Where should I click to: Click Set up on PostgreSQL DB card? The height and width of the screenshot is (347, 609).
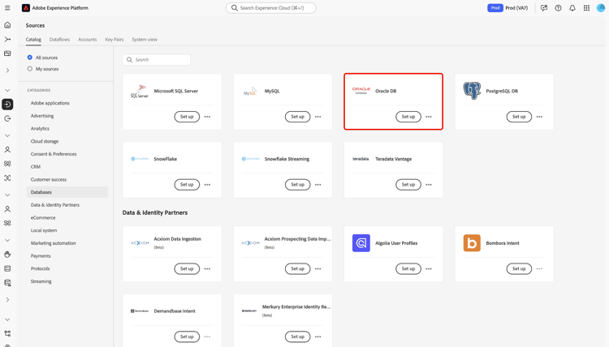click(519, 117)
